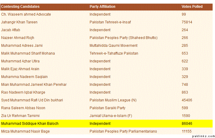Click Jamiat Ulama-e-Islam (F) party cell

click(x=109, y=116)
